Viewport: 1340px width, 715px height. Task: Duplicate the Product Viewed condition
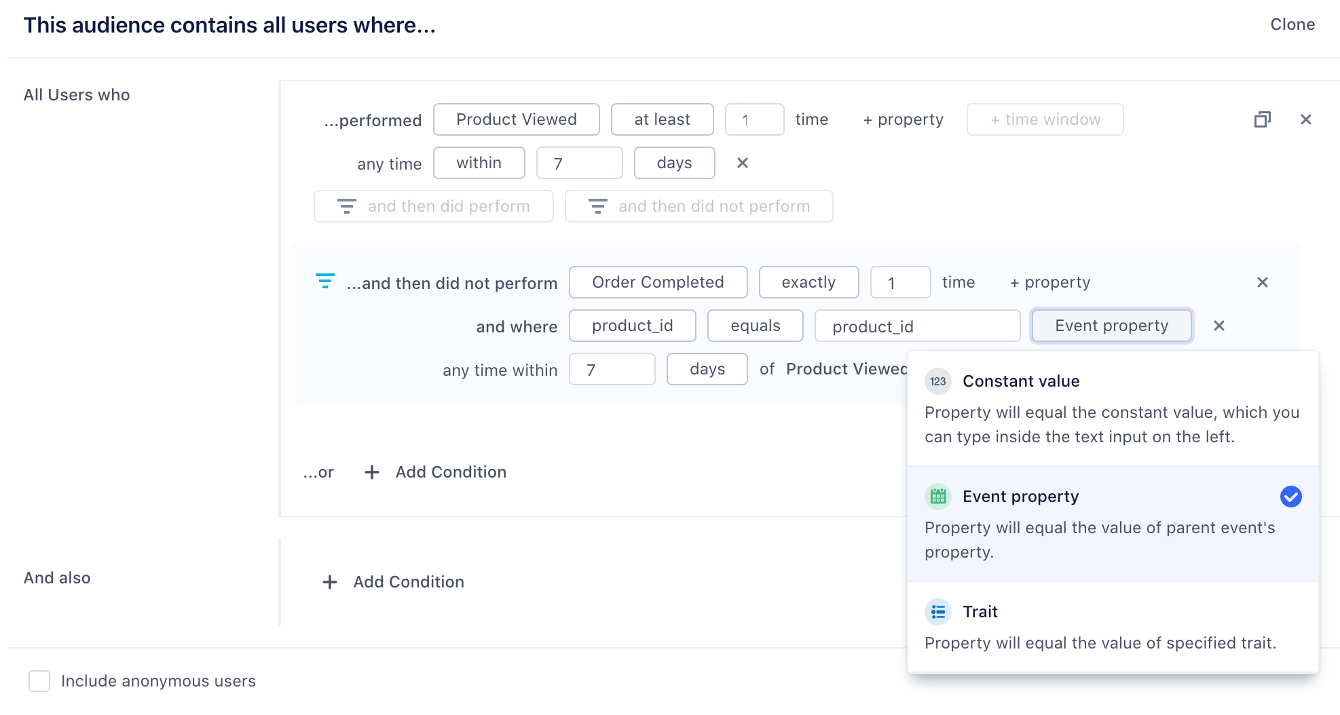click(1262, 120)
